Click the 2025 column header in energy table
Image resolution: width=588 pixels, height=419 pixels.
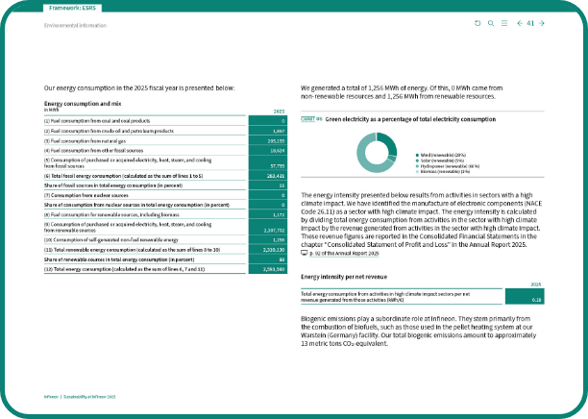click(280, 111)
